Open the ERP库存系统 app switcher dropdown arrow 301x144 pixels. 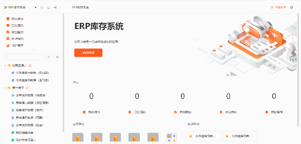[36, 8]
